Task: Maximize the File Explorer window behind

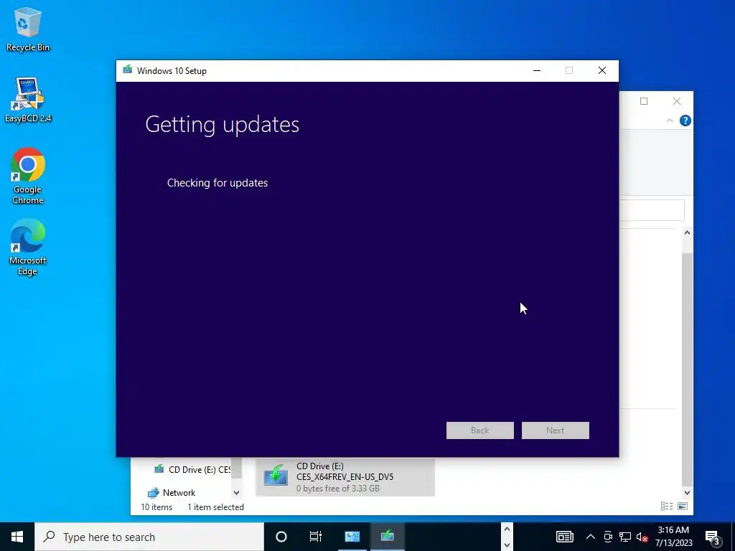Action: point(644,101)
